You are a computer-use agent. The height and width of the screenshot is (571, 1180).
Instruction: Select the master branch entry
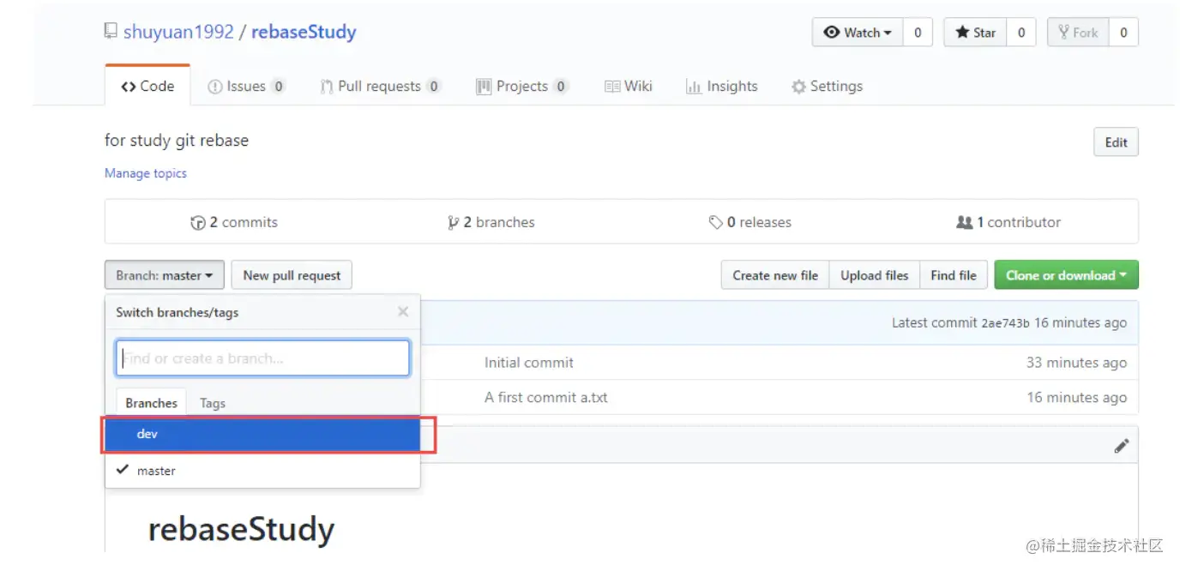262,471
